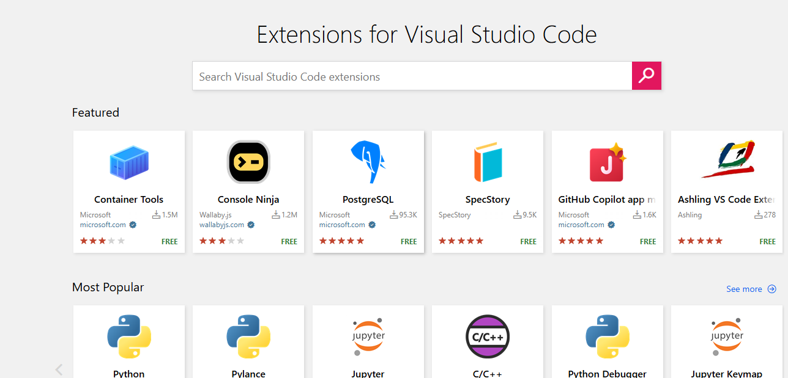Click the download icon beside 9.5K
This screenshot has height=378, width=788.
coord(517,215)
